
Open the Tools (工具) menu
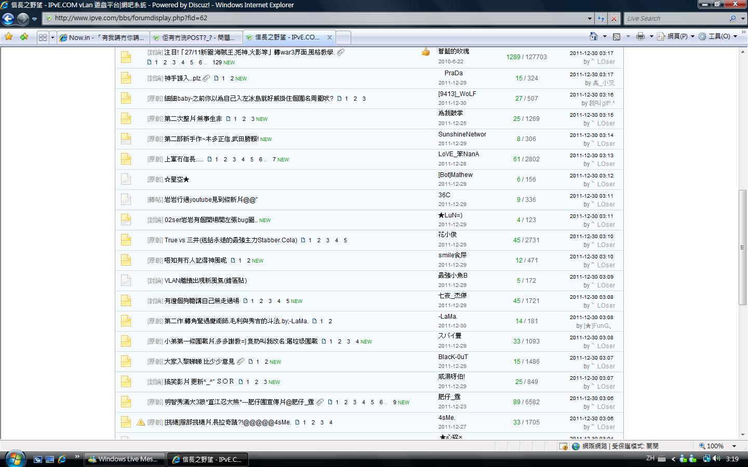pos(718,36)
